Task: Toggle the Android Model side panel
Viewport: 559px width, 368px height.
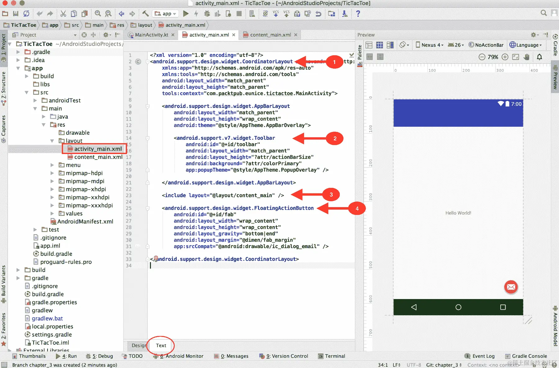Action: click(555, 326)
